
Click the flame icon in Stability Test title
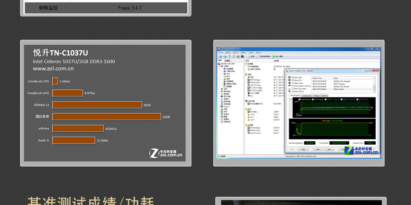287,71
